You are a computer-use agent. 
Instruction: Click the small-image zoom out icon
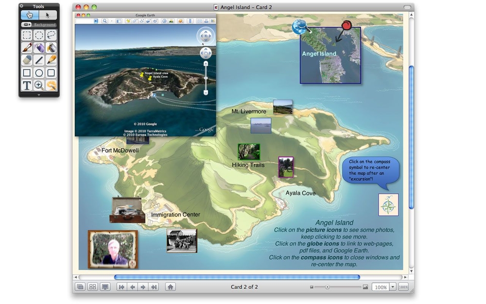(x=312, y=287)
